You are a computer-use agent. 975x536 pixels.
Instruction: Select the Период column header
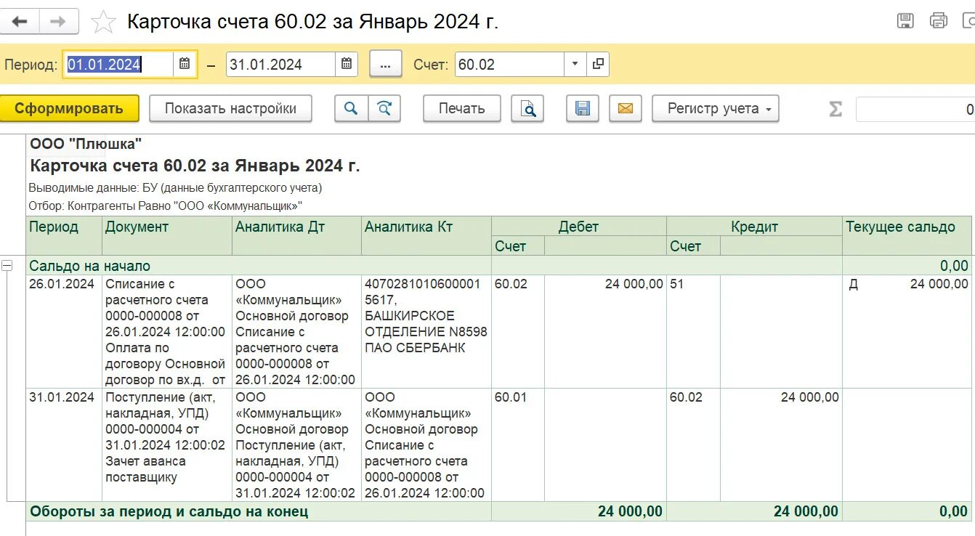pyautogui.click(x=65, y=235)
